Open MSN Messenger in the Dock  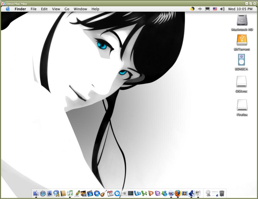(164, 193)
